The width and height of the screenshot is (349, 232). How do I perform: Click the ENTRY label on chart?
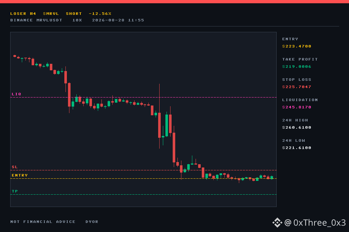[x=20, y=175]
